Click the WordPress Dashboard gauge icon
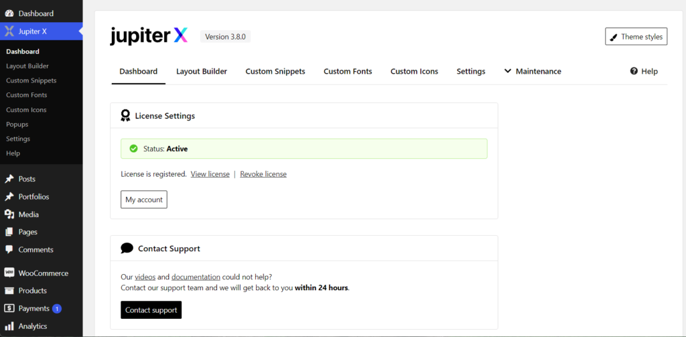 [x=9, y=13]
